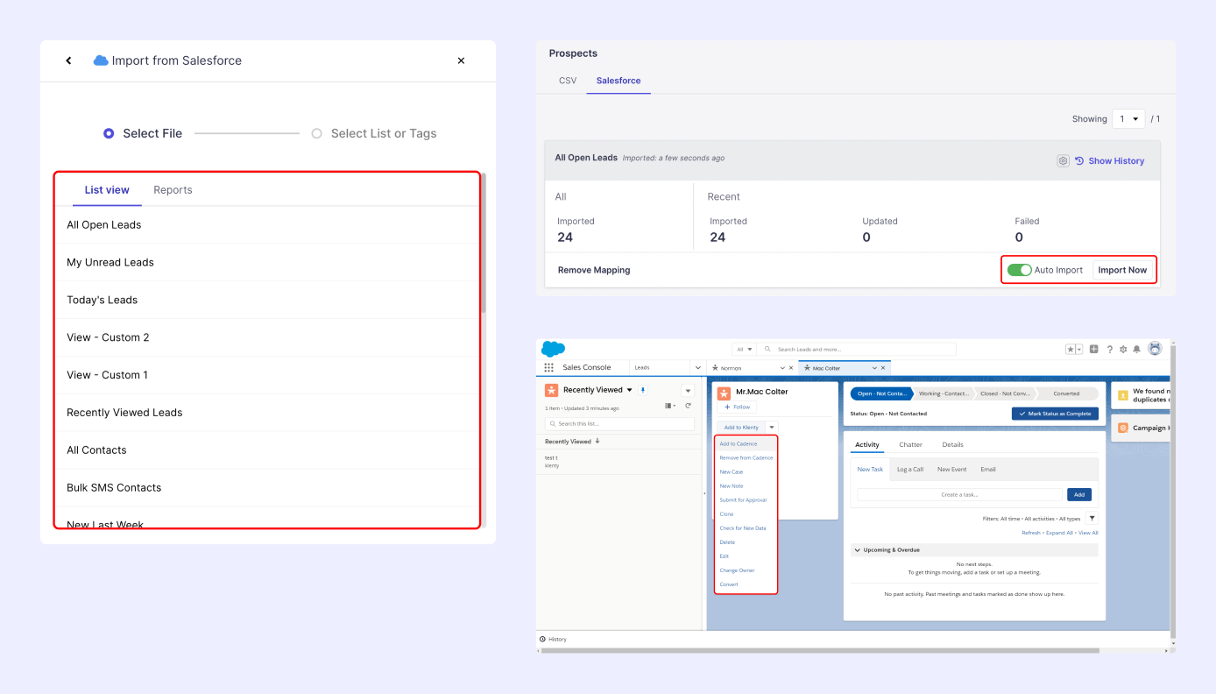This screenshot has width=1216, height=694.
Task: Open the Recently Viewed list view selector
Action: [629, 389]
